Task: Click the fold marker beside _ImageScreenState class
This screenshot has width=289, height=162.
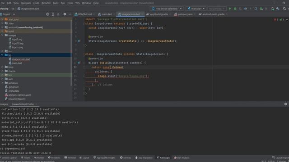Action: coord(84,54)
